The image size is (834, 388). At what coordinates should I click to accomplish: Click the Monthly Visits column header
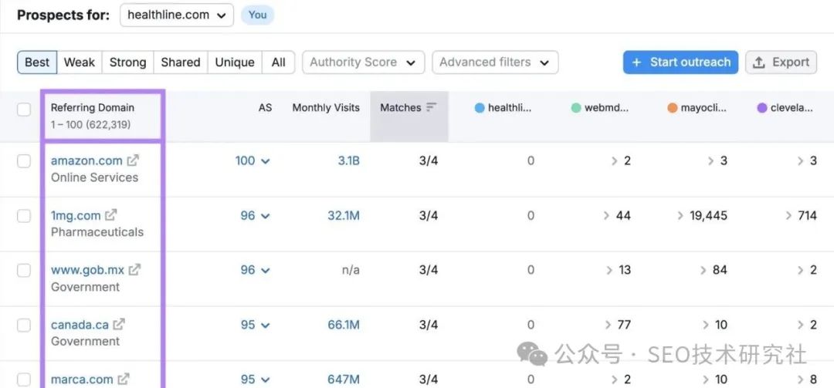coord(326,107)
